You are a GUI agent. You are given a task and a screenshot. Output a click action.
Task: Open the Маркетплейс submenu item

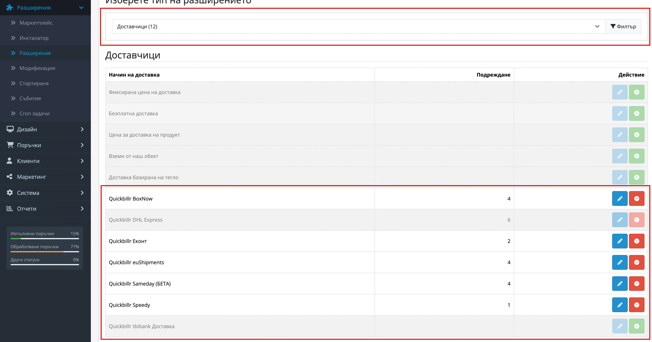(36, 23)
